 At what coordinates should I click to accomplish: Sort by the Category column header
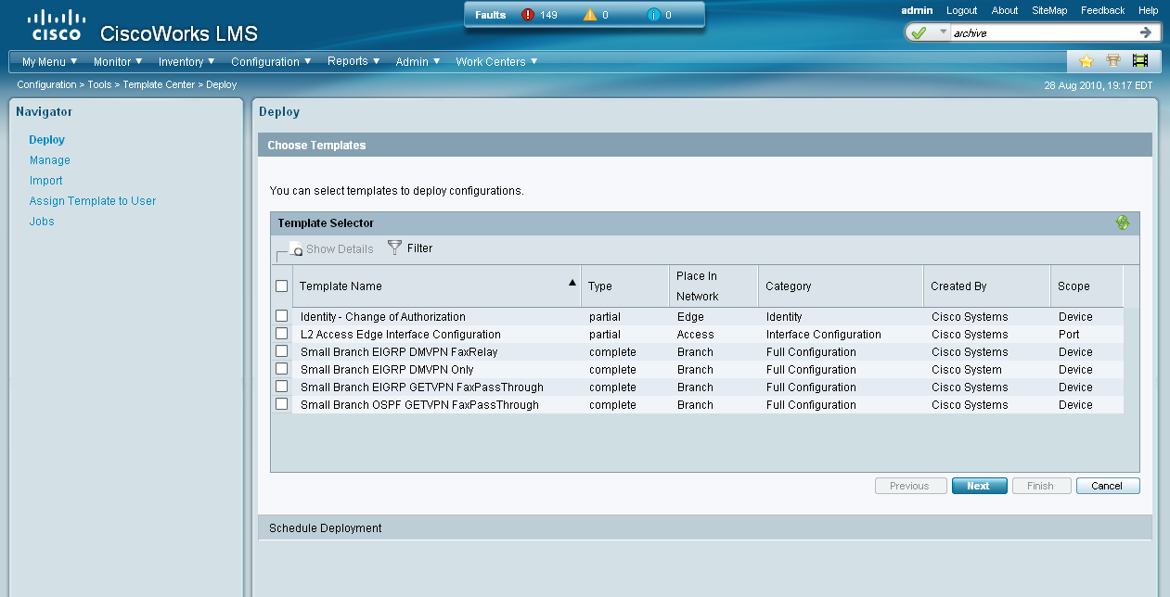(x=841, y=286)
